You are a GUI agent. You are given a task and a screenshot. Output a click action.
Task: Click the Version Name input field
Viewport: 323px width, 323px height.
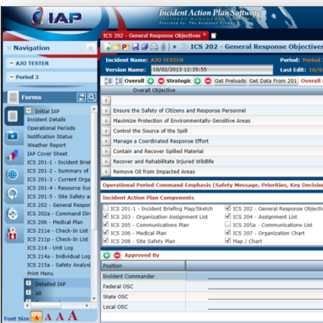212,70
